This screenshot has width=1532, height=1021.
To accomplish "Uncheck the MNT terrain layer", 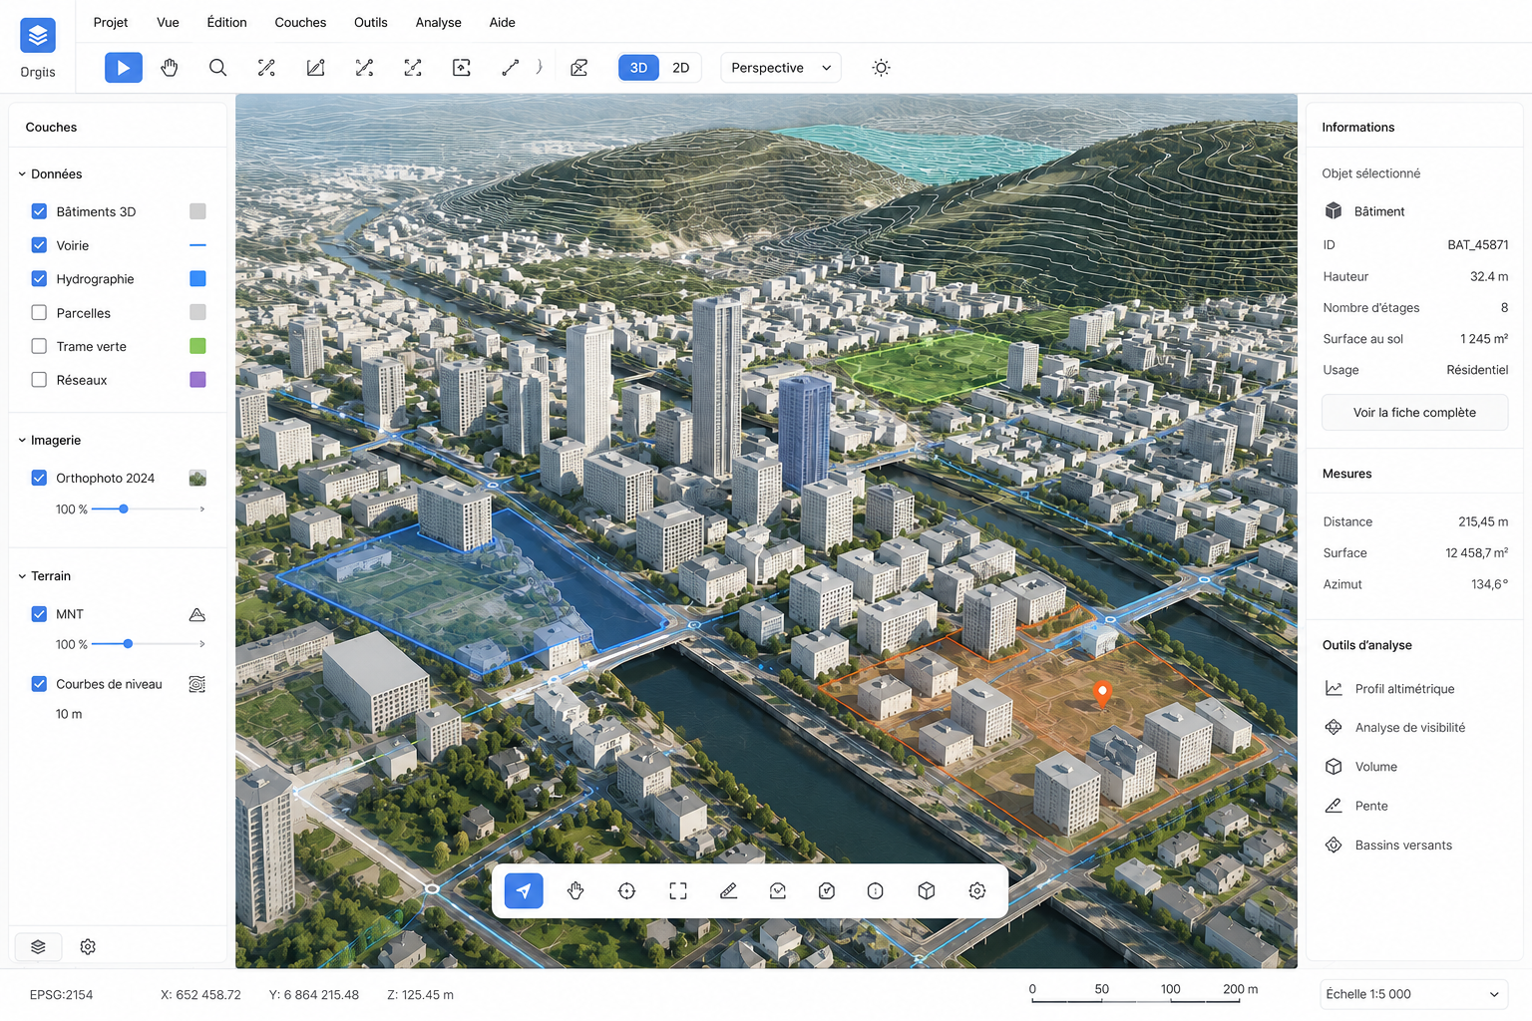I will pos(39,614).
